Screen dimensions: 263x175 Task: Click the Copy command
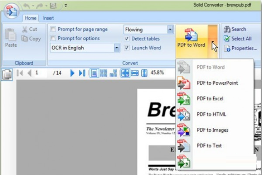tap(31, 38)
